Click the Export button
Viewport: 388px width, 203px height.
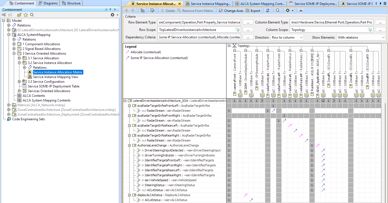pos(253,10)
